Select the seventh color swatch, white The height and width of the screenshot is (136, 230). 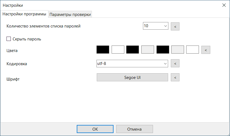(x=192, y=50)
